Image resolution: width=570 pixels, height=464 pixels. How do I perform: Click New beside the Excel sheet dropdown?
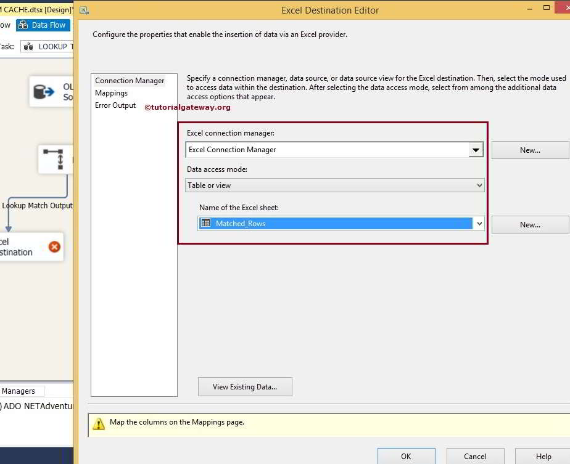point(529,224)
